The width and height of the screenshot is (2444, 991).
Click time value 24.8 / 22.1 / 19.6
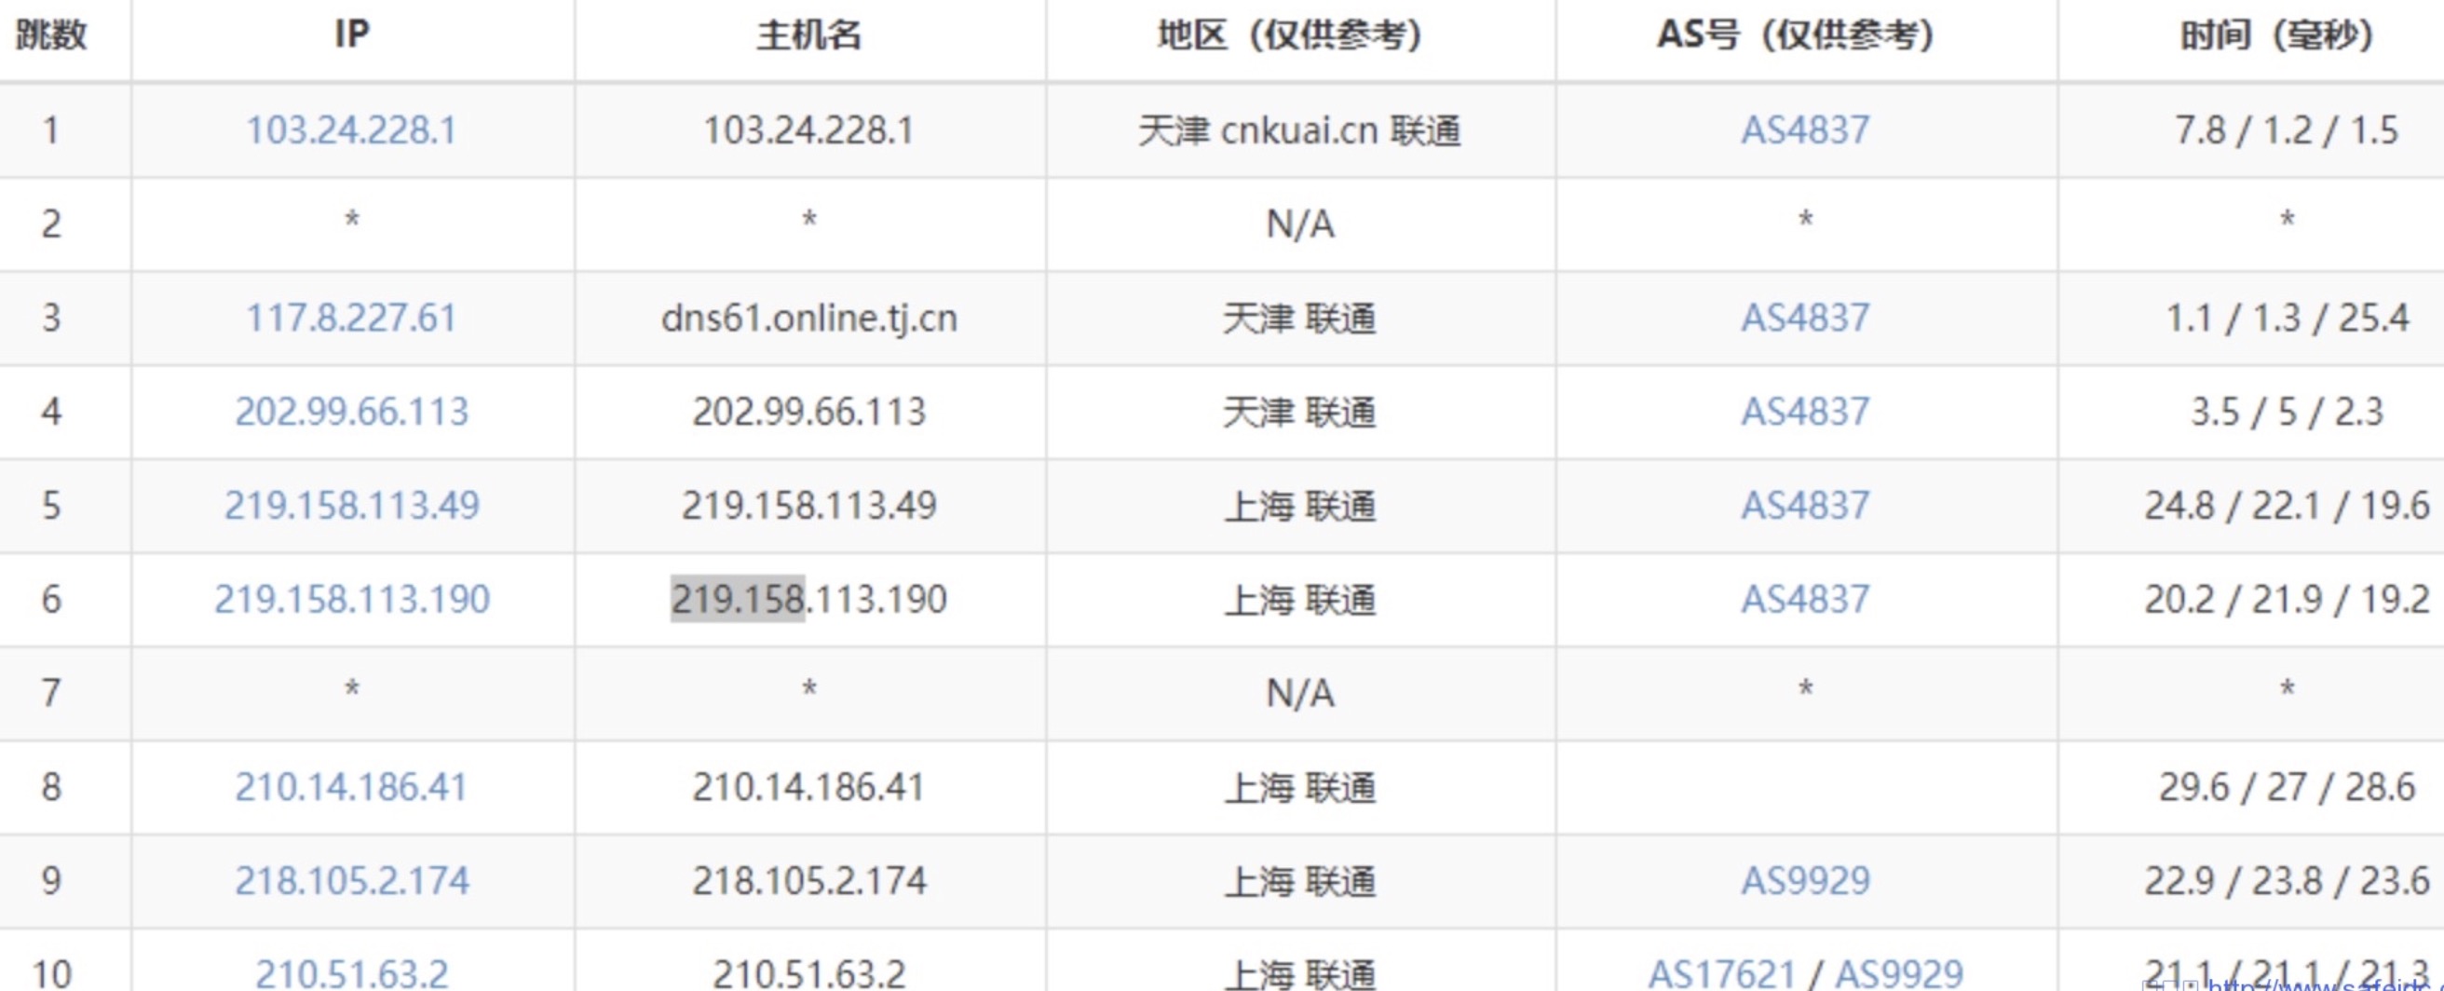(2287, 506)
